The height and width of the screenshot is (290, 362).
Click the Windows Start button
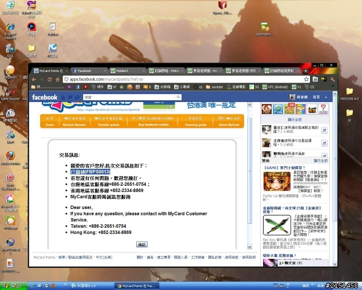(x=14, y=286)
